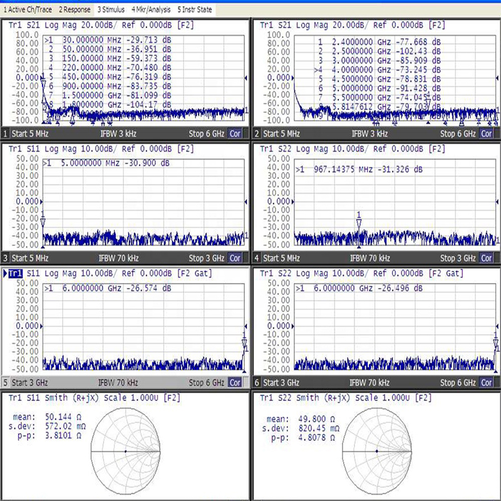Select marker row '2.5000000 GHz -102.43 dB'
The width and height of the screenshot is (501, 501).
click(379, 51)
